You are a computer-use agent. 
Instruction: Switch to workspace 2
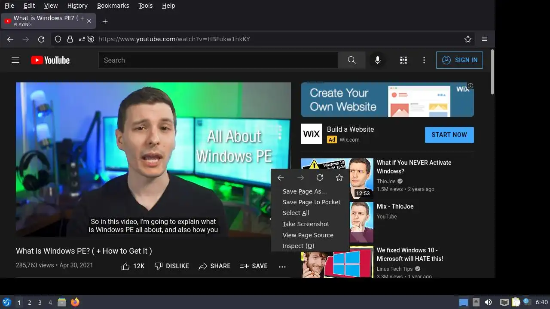[x=29, y=303]
